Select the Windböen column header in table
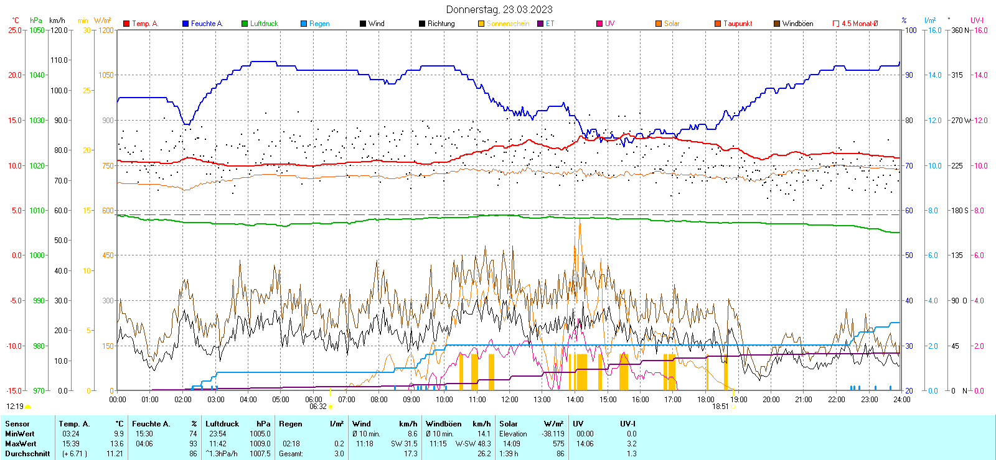Screen dimensions: 996x460 click(444, 424)
